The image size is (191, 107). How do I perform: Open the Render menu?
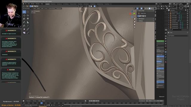33,4
